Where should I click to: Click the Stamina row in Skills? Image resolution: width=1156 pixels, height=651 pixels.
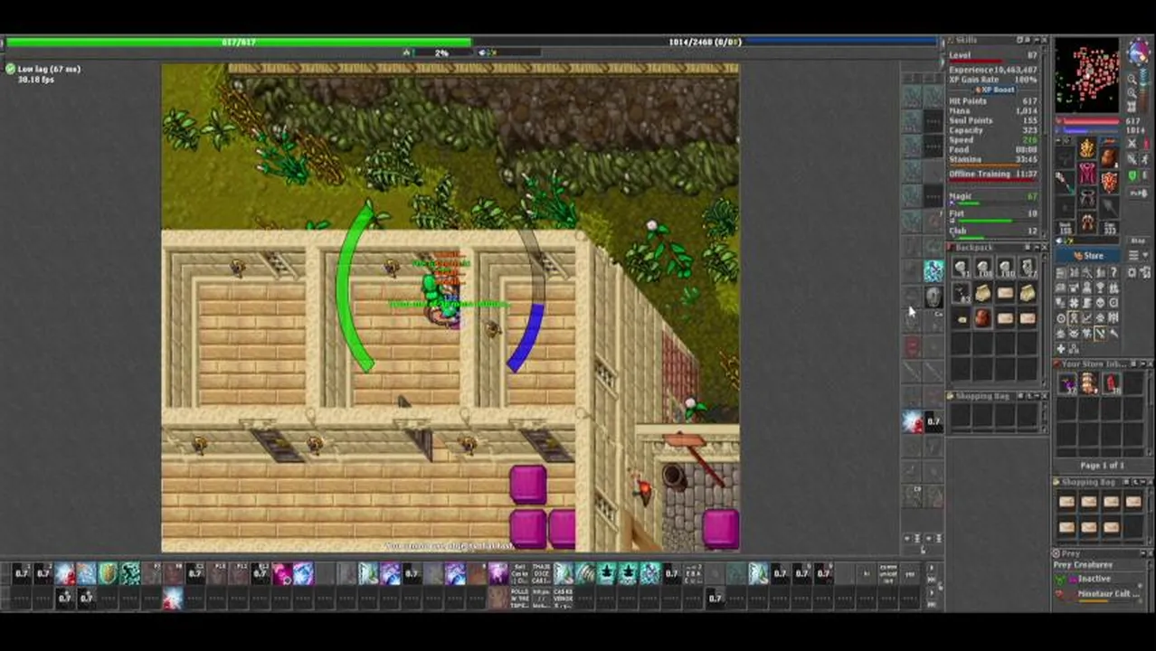(992, 159)
